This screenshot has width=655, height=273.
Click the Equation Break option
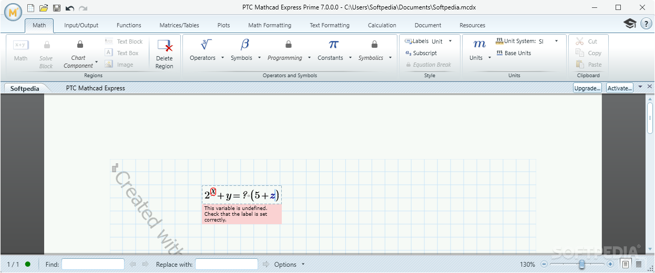coord(428,65)
